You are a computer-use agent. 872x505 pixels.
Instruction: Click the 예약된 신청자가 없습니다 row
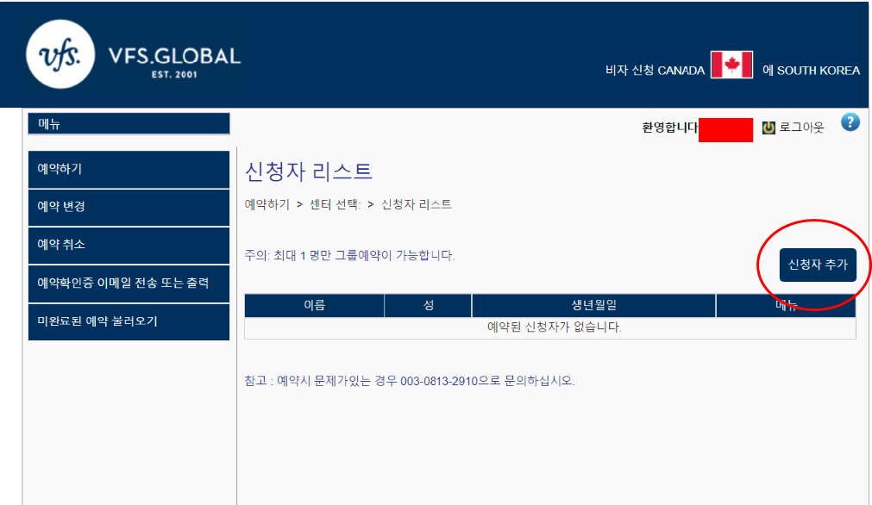click(550, 327)
